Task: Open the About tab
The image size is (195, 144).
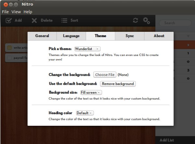Action: [159, 36]
